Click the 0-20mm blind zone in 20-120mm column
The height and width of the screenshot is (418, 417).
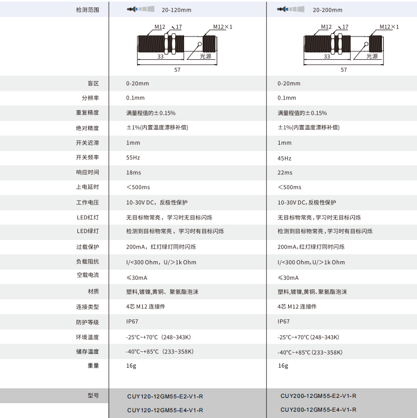pyautogui.click(x=137, y=83)
